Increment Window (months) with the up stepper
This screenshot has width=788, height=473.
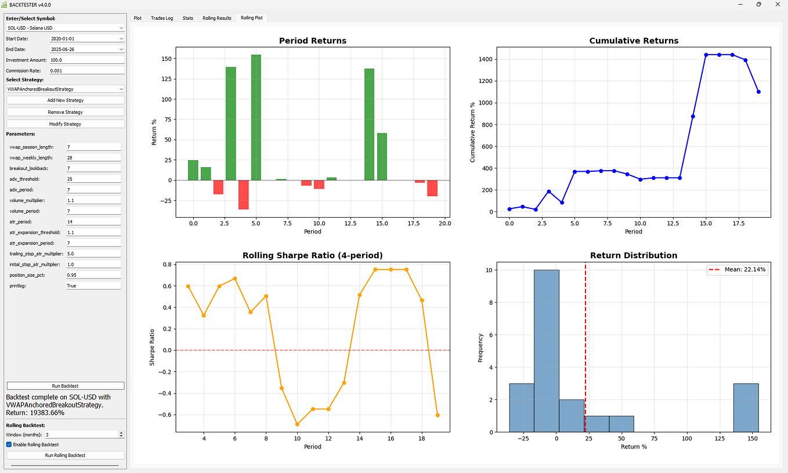point(120,432)
